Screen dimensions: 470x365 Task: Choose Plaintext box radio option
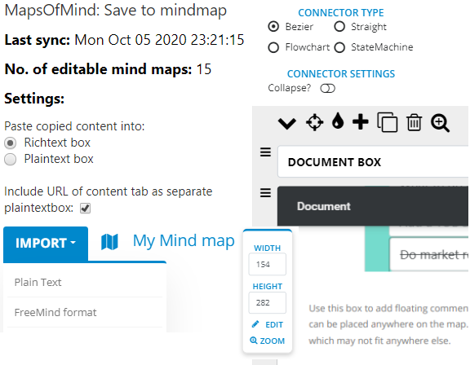coord(10,159)
